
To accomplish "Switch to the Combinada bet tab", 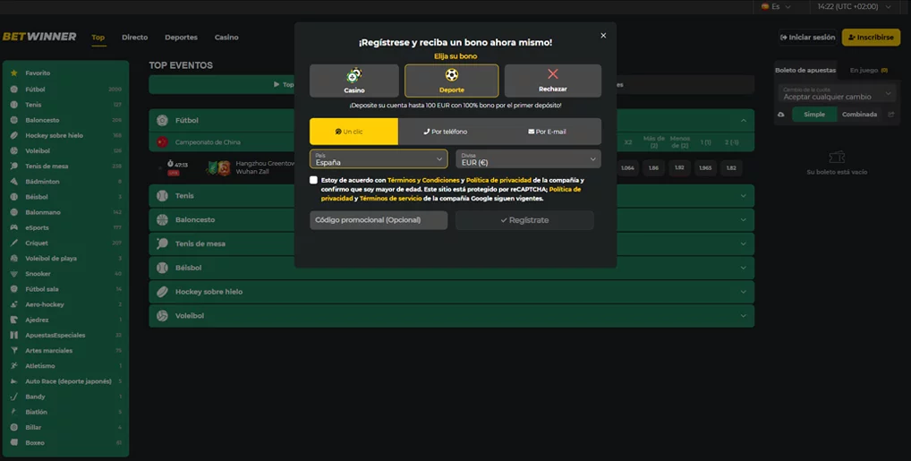I will click(x=859, y=115).
